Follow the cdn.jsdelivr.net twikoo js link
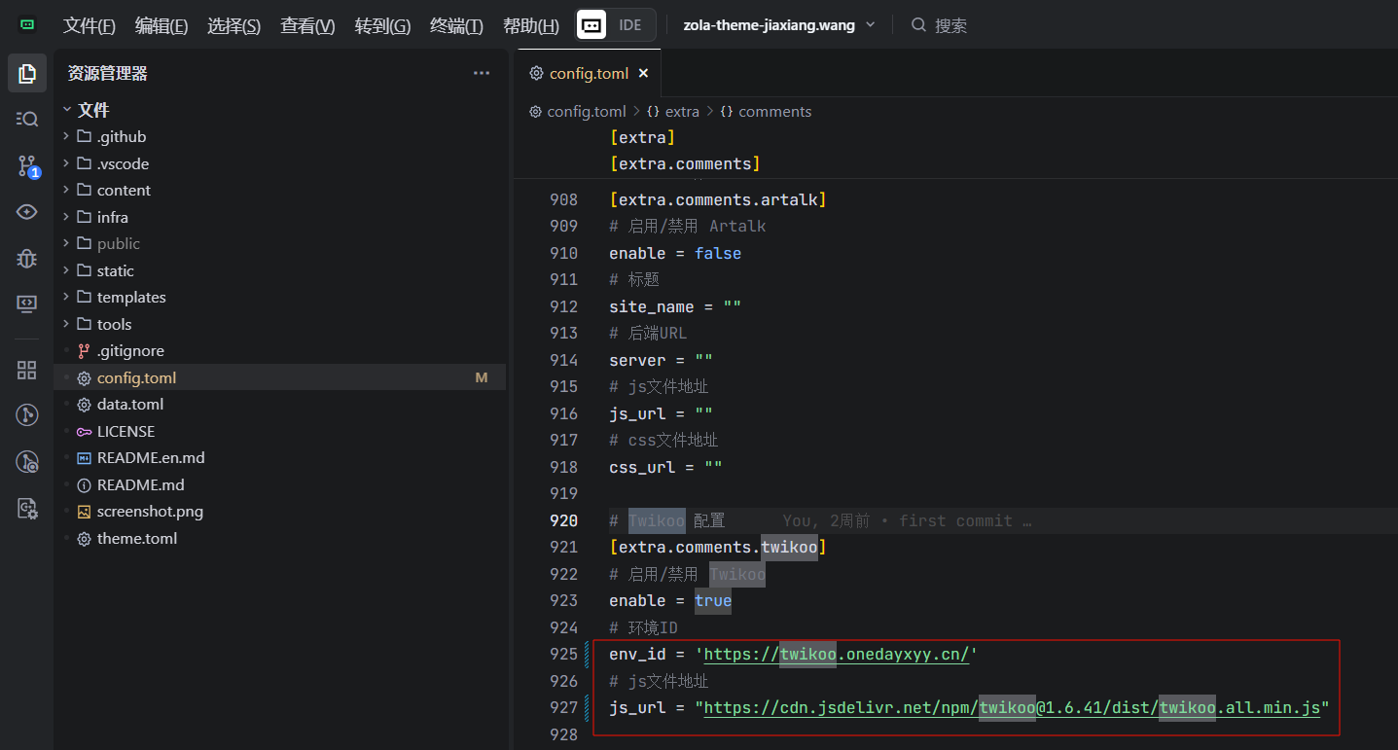This screenshot has width=1398, height=750. [x=1012, y=708]
